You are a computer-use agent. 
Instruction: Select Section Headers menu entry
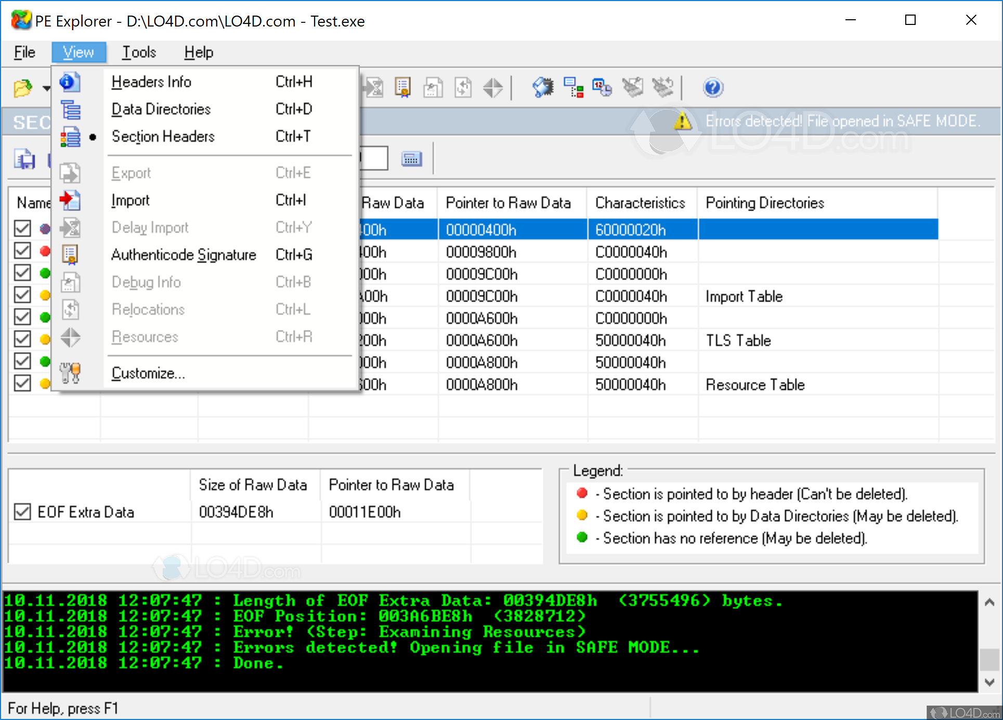[205, 136]
